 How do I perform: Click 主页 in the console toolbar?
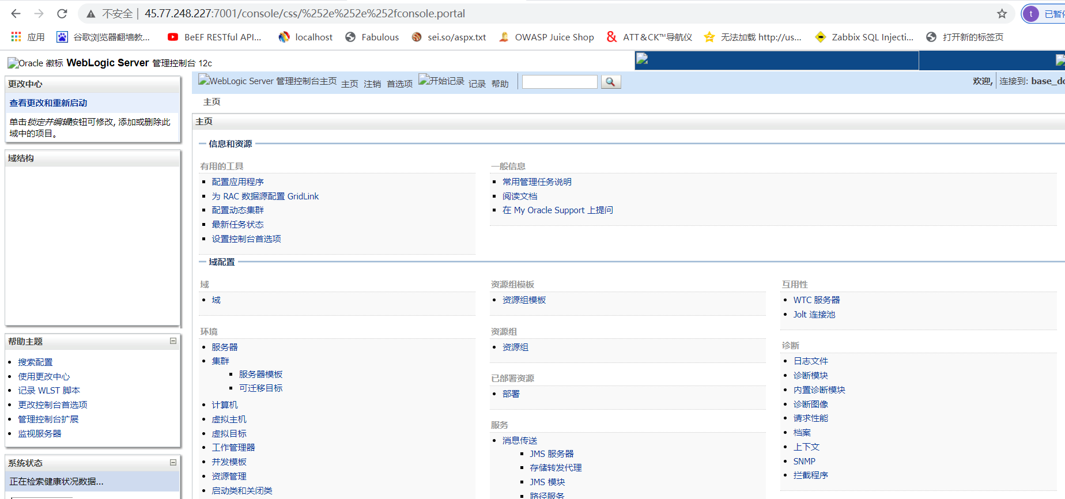[x=350, y=84]
